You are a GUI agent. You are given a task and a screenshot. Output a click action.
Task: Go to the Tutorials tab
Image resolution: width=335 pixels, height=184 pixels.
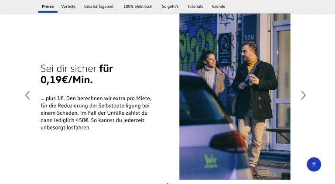(195, 7)
